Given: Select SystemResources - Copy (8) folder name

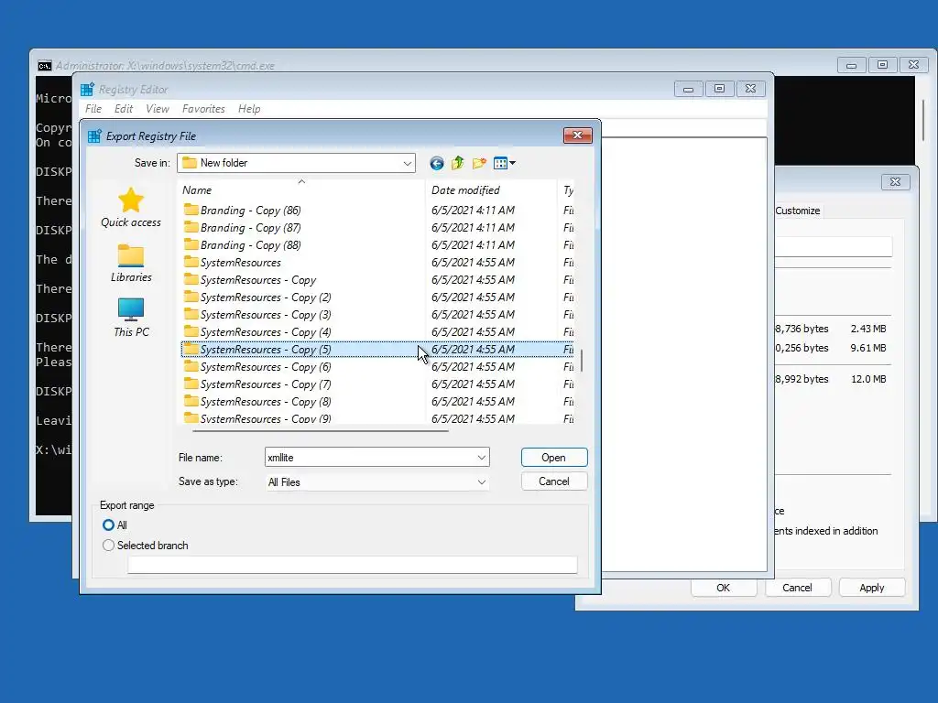Looking at the screenshot, I should (x=266, y=401).
